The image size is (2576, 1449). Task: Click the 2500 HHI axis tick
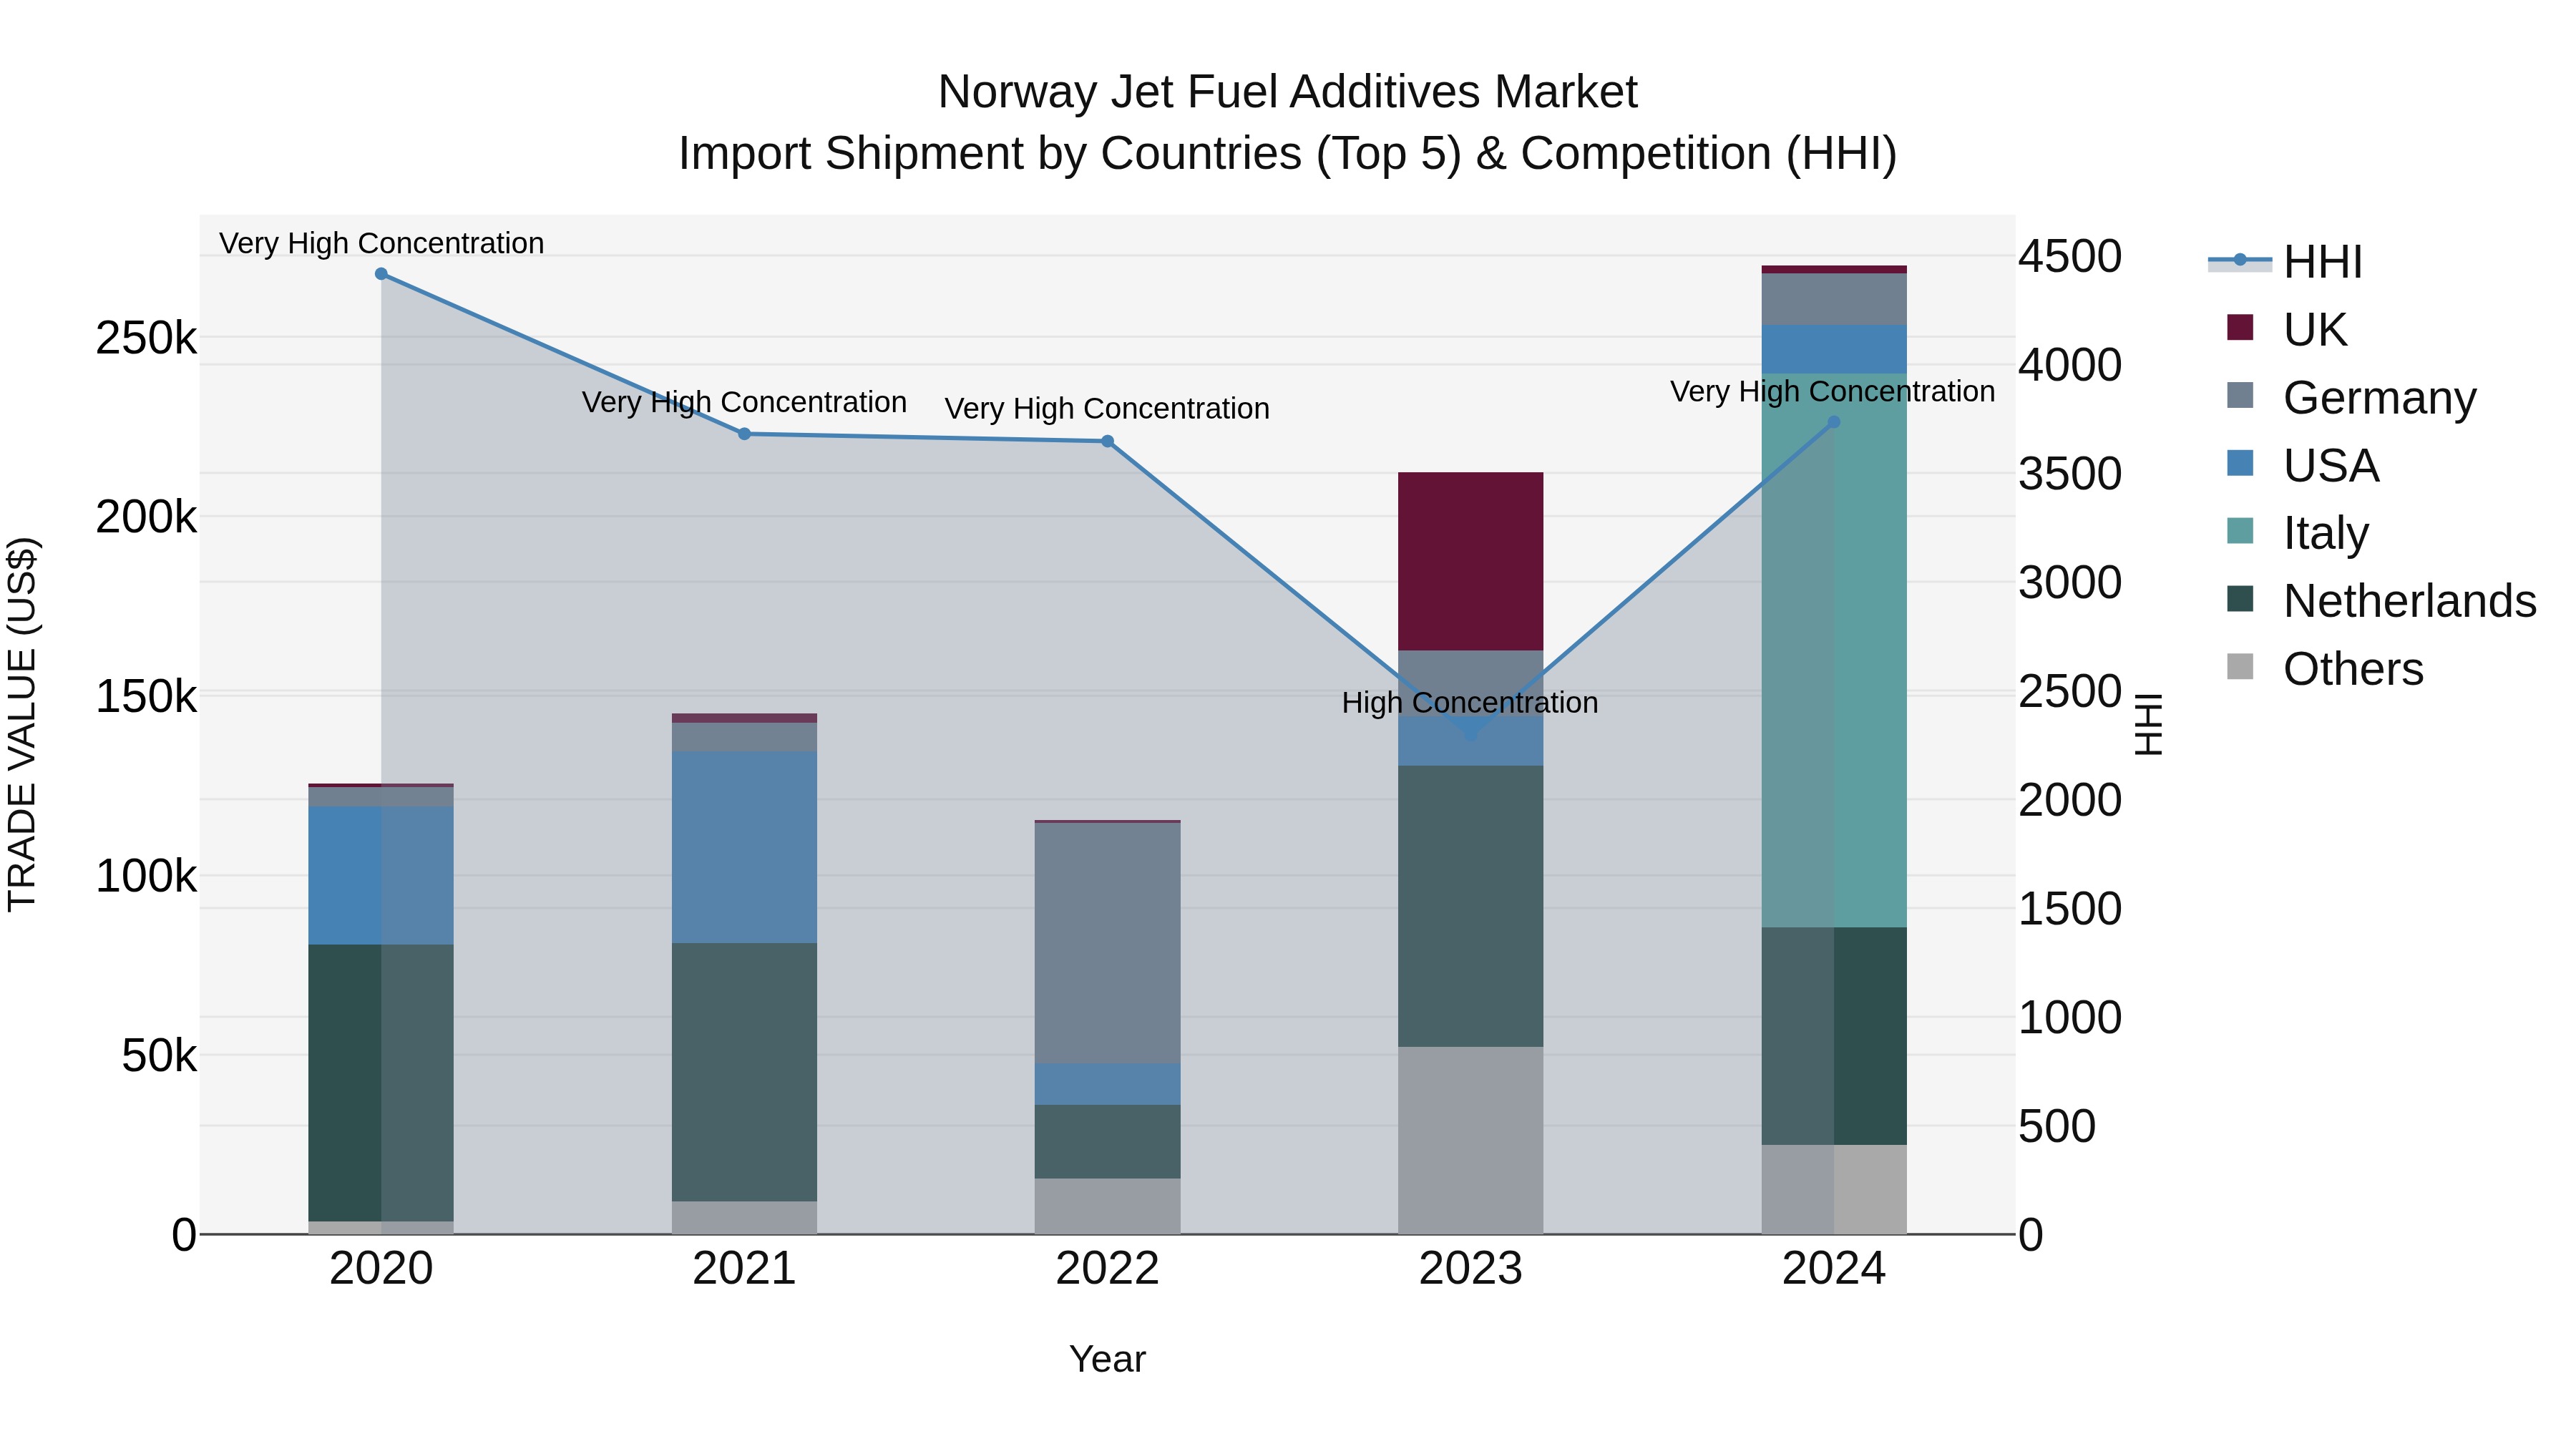coord(2070,691)
